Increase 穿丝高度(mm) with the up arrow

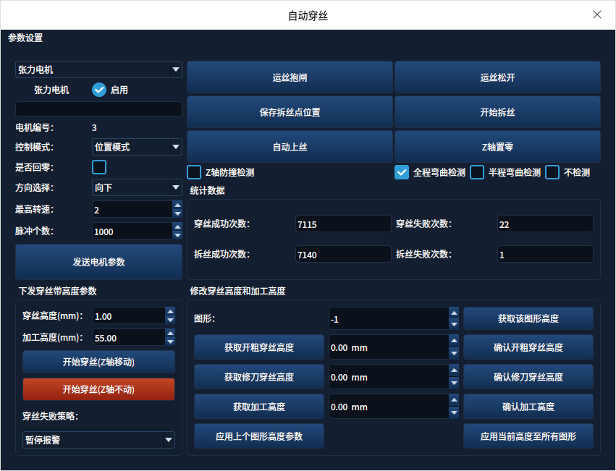[x=170, y=311]
